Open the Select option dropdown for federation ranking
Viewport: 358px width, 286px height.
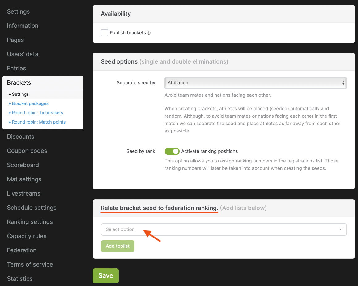(224, 229)
